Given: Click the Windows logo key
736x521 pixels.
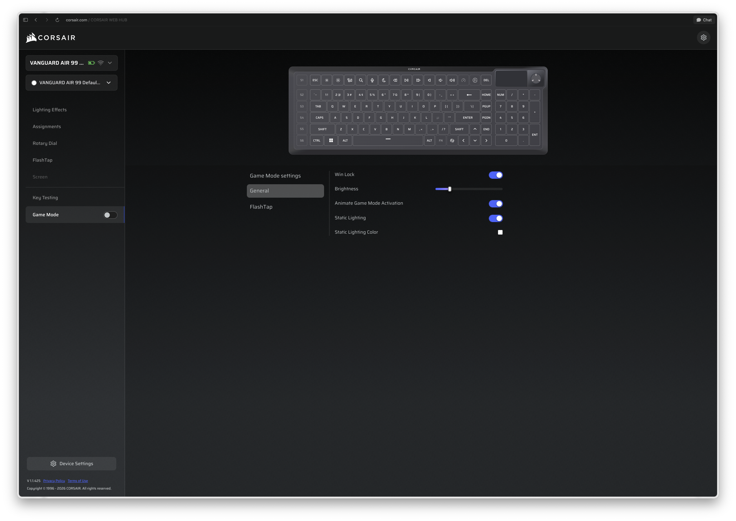Looking at the screenshot, I should (x=331, y=141).
